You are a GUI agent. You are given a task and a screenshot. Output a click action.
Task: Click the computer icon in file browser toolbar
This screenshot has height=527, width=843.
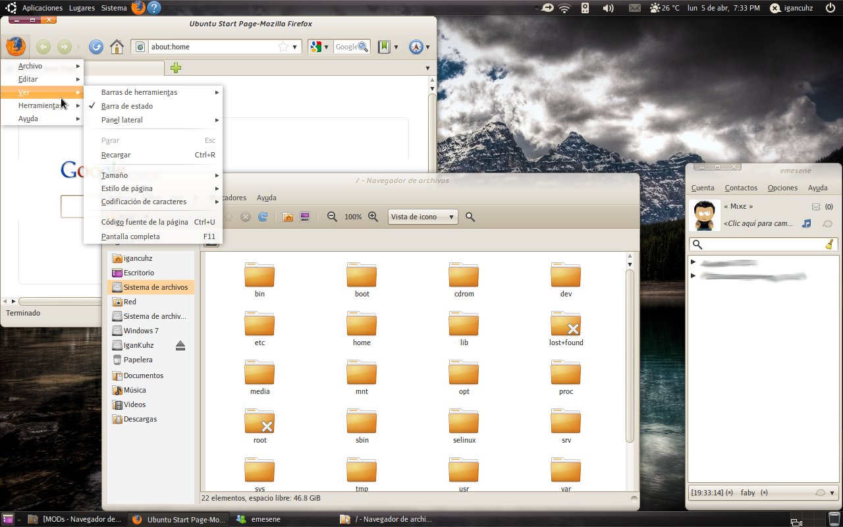point(305,217)
